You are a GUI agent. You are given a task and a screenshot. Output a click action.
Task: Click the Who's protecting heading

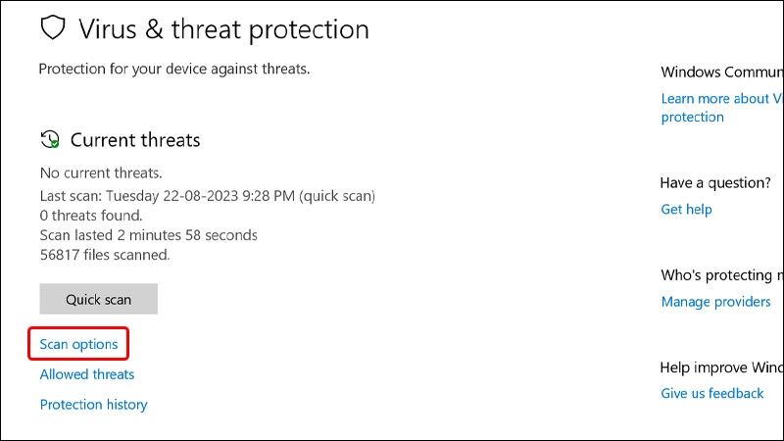click(721, 274)
